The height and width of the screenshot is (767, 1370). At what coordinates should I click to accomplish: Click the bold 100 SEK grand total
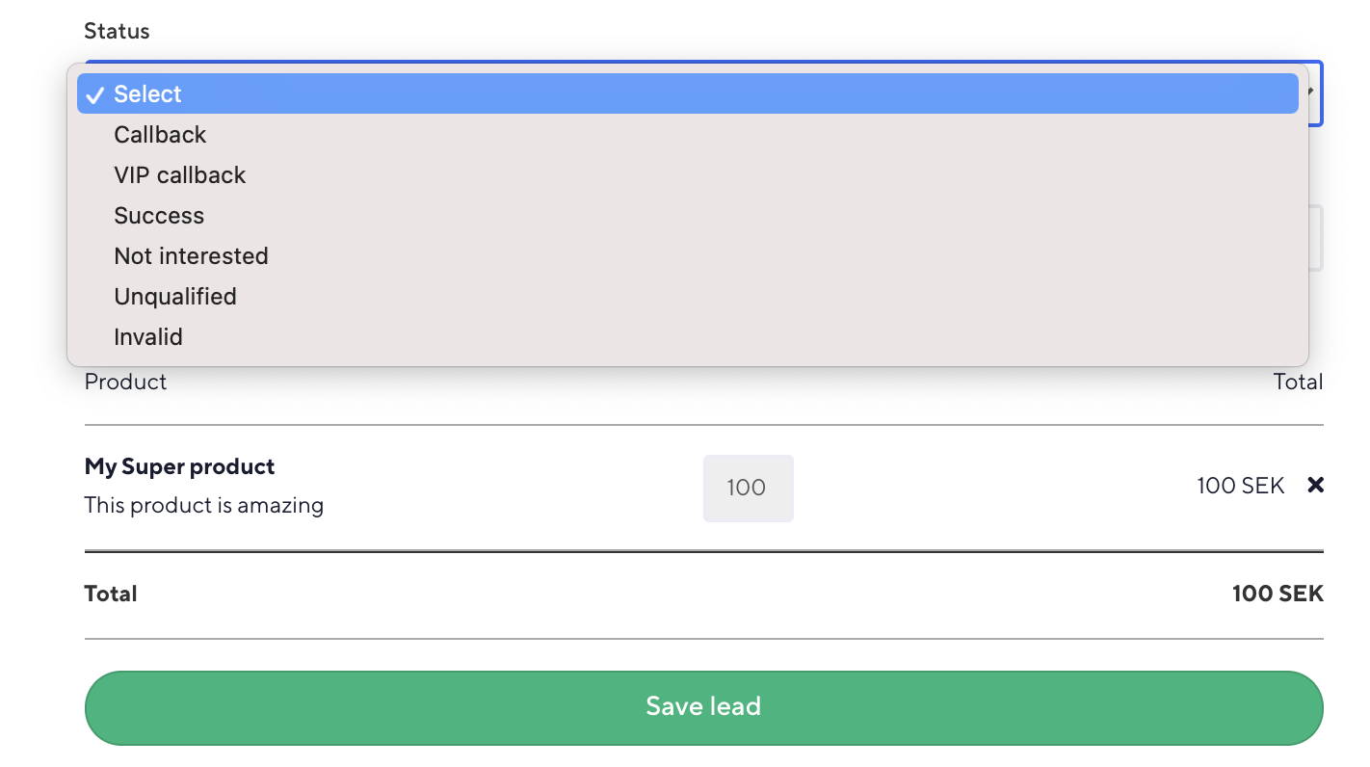coord(1277,594)
